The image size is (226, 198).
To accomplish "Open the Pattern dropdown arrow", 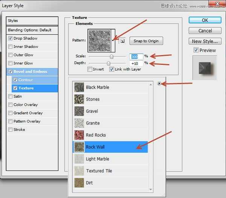I will pos(113,41).
